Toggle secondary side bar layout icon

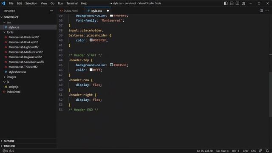(x=238, y=3)
